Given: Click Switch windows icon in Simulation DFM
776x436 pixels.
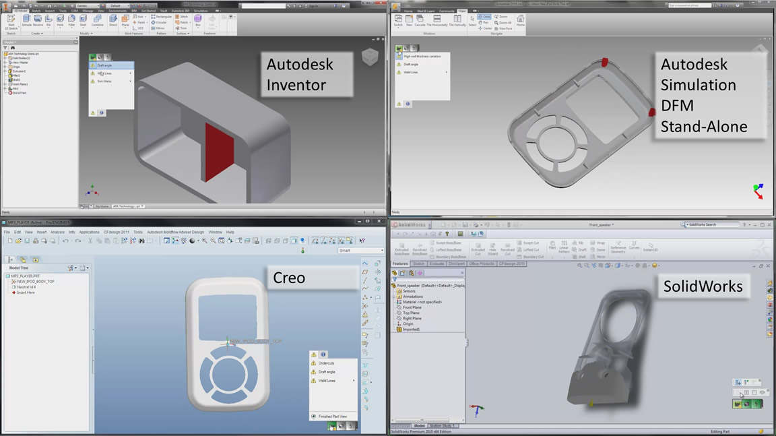Looking at the screenshot, I should click(398, 20).
